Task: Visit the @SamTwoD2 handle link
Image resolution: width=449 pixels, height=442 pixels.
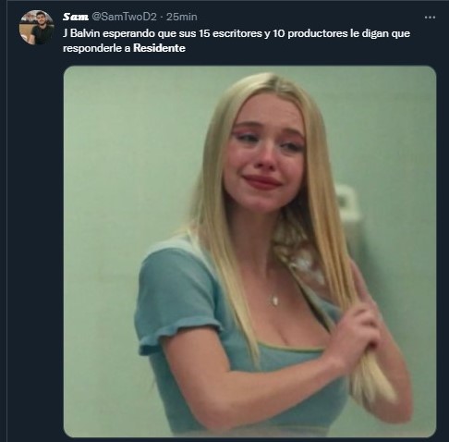Action: click(125, 17)
